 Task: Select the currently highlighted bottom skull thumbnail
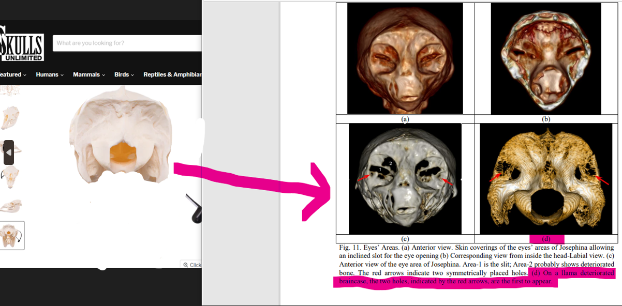click(11, 236)
